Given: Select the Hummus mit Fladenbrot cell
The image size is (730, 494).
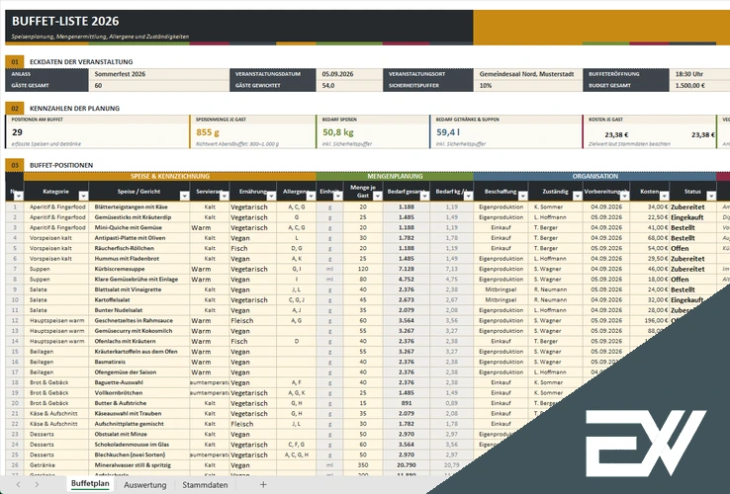Looking at the screenshot, I should pyautogui.click(x=138, y=259).
